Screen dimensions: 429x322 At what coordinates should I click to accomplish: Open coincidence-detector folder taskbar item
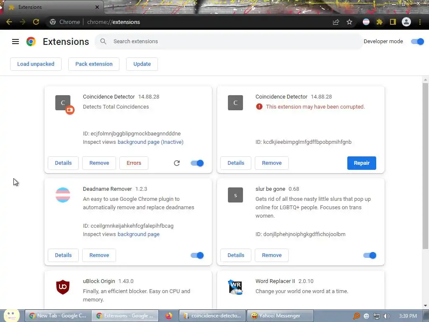(x=212, y=316)
